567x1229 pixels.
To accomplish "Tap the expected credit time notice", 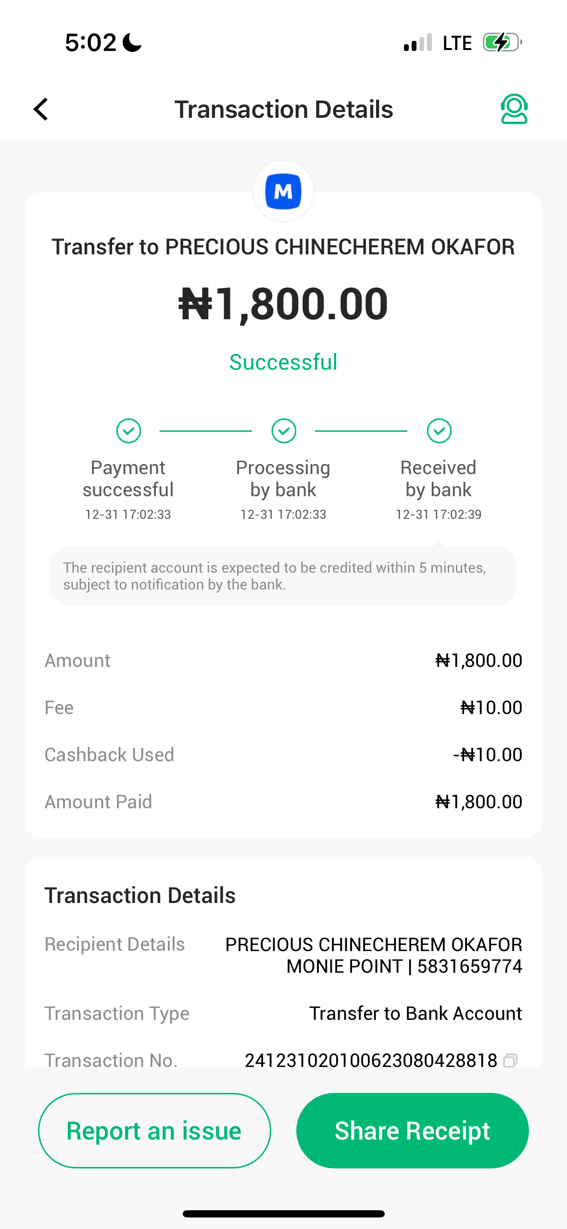I will pos(283,576).
